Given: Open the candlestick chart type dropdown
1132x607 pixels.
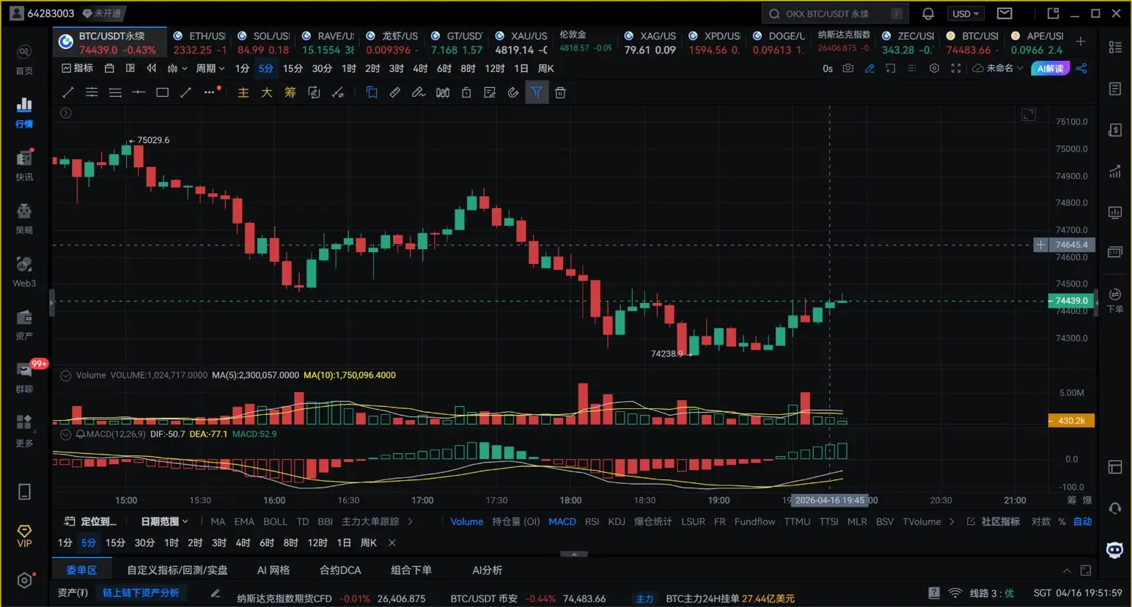Looking at the screenshot, I should coord(177,68).
